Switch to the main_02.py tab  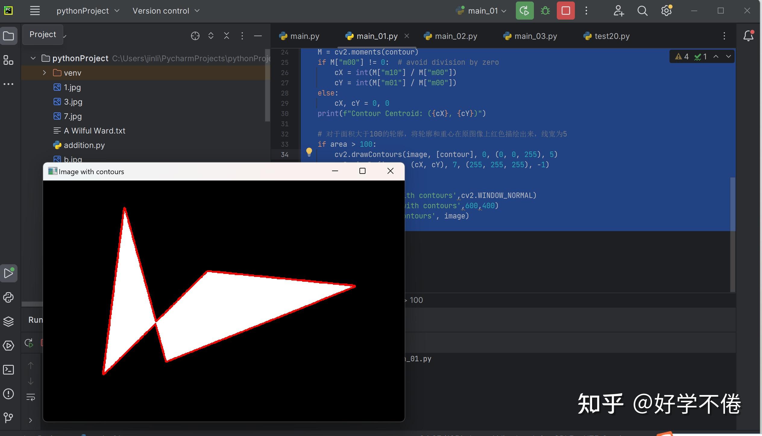coord(451,36)
